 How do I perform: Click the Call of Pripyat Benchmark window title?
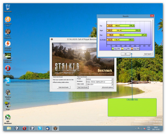pos(82,39)
